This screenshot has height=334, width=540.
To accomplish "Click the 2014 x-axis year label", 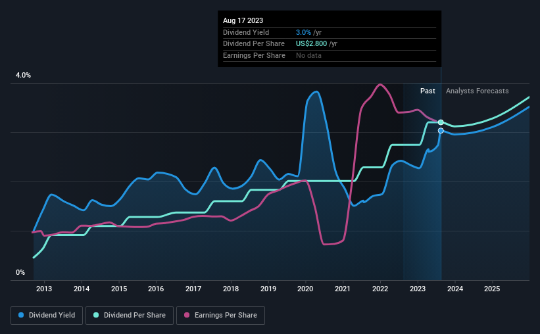I will [82, 289].
